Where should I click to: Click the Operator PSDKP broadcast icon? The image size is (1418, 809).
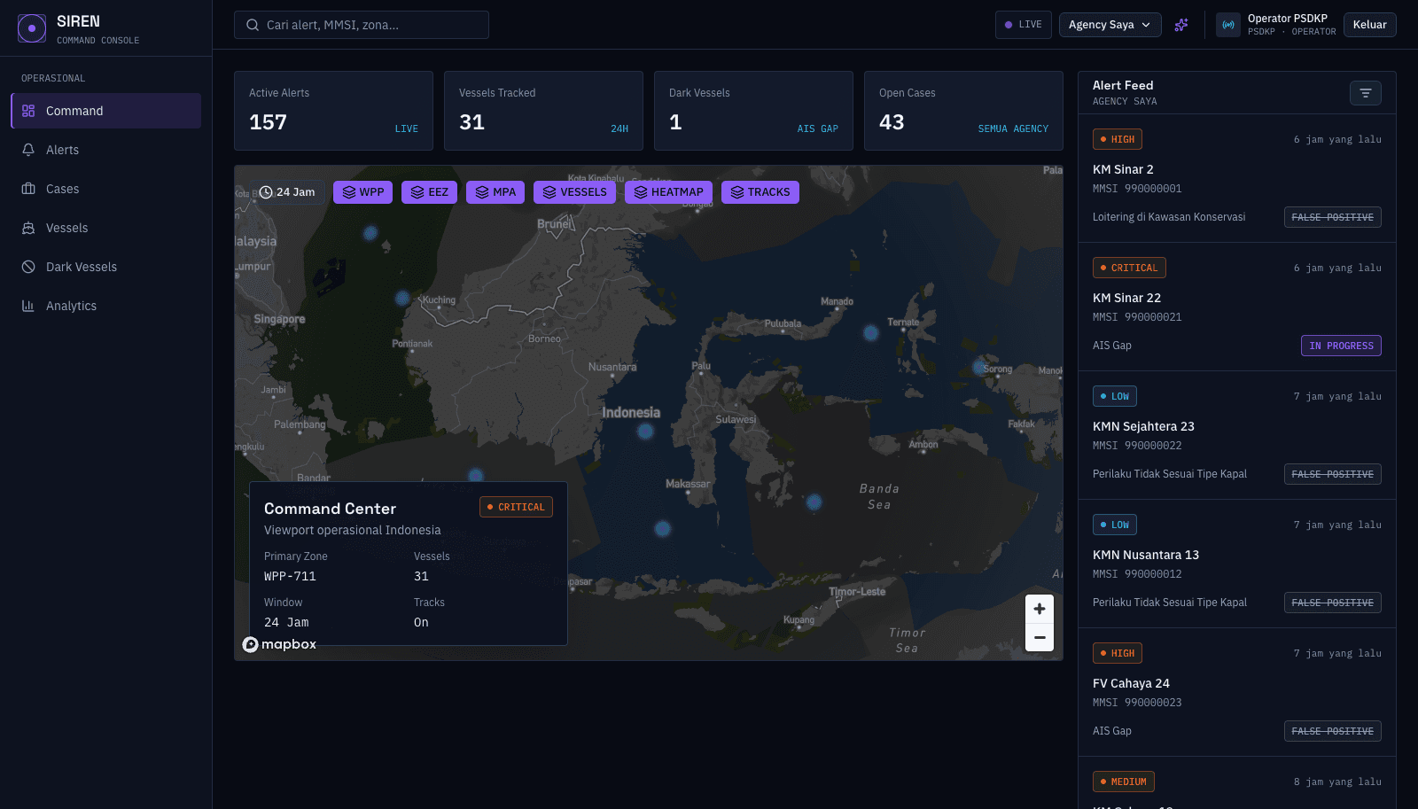(x=1228, y=25)
